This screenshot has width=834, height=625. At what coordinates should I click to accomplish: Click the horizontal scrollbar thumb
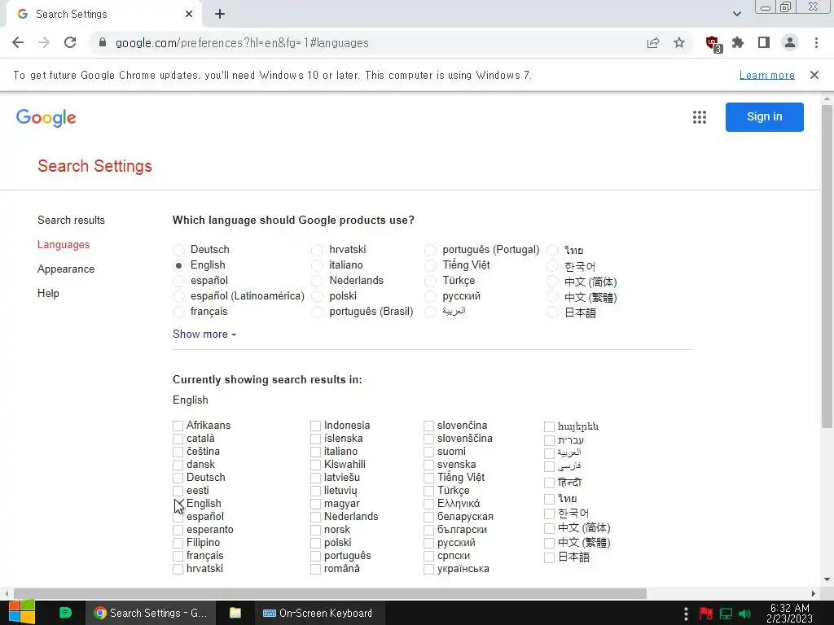tap(330, 593)
